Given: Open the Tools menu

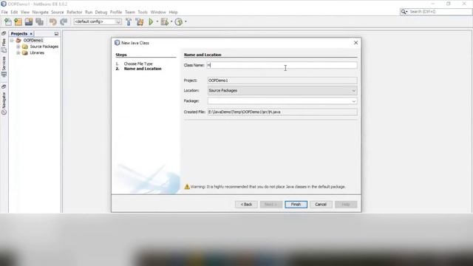Looking at the screenshot, I should 143,13.
